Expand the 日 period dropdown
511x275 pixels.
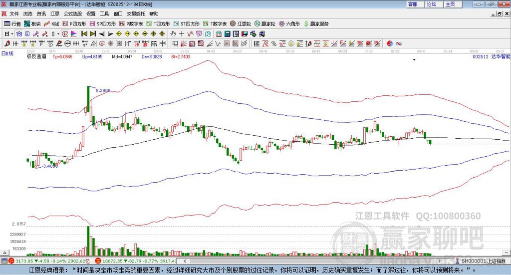pyautogui.click(x=12, y=34)
